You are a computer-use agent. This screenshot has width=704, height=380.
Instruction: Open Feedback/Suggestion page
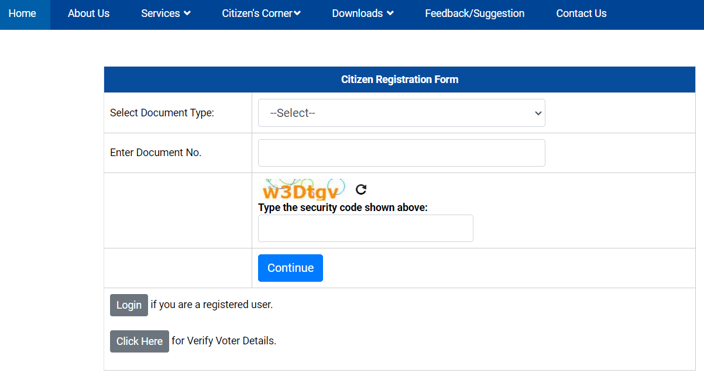[475, 13]
